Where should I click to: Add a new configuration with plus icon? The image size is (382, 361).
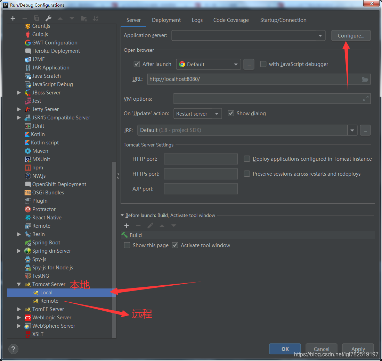pos(13,18)
